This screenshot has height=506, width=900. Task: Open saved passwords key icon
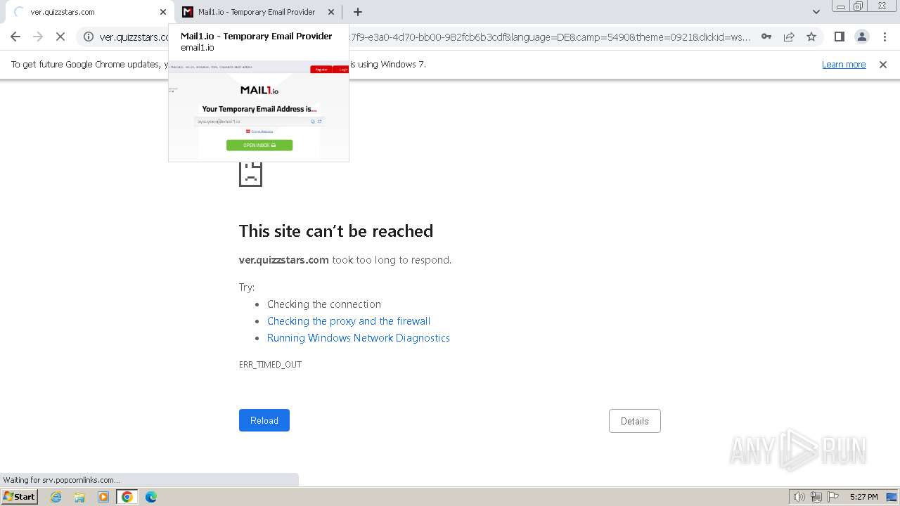click(x=766, y=37)
